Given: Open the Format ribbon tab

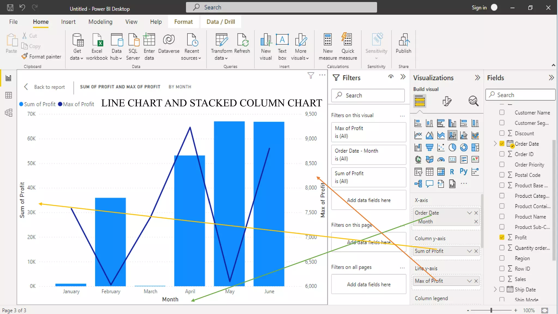Looking at the screenshot, I should click(x=183, y=22).
